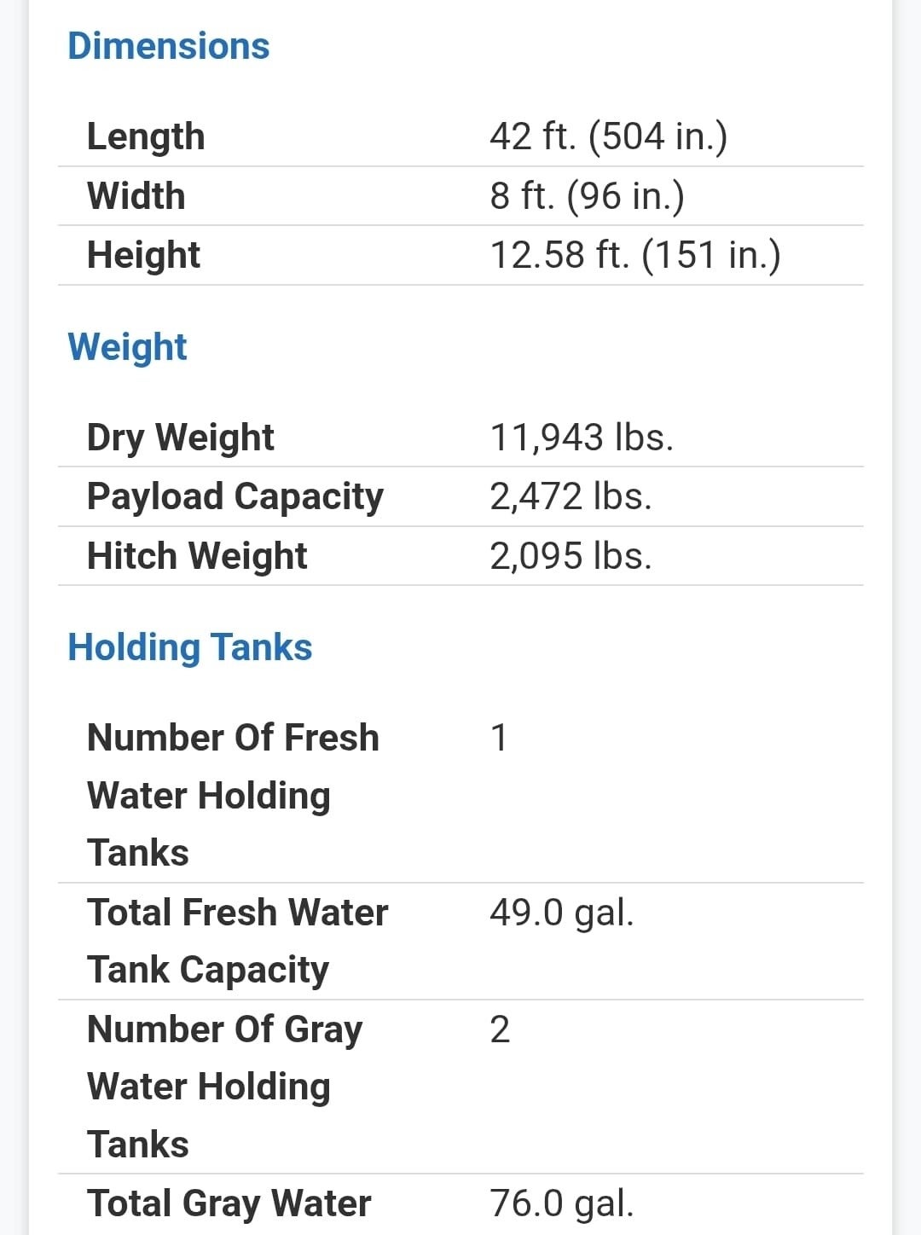Viewport: 921px width, 1235px height.
Task: Click the Payload Capacity label
Action: tap(235, 496)
